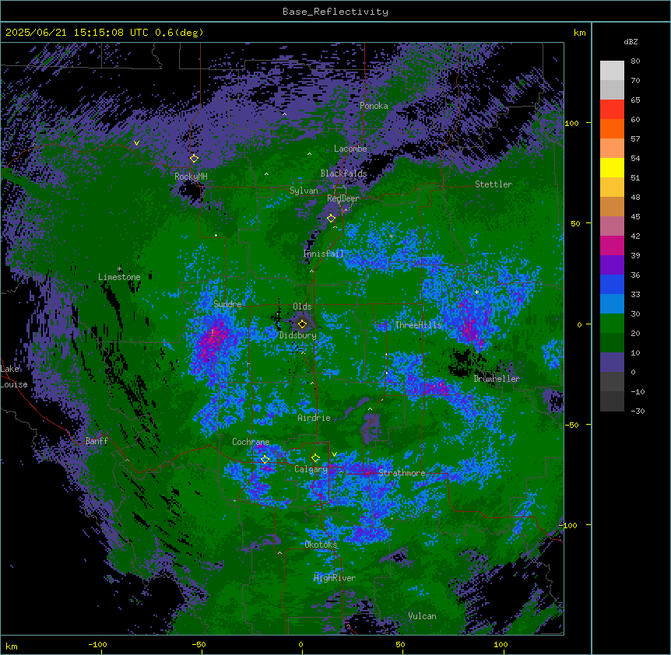
Task: Click the -100 tick label on horizontal axis
Action: tap(97, 644)
